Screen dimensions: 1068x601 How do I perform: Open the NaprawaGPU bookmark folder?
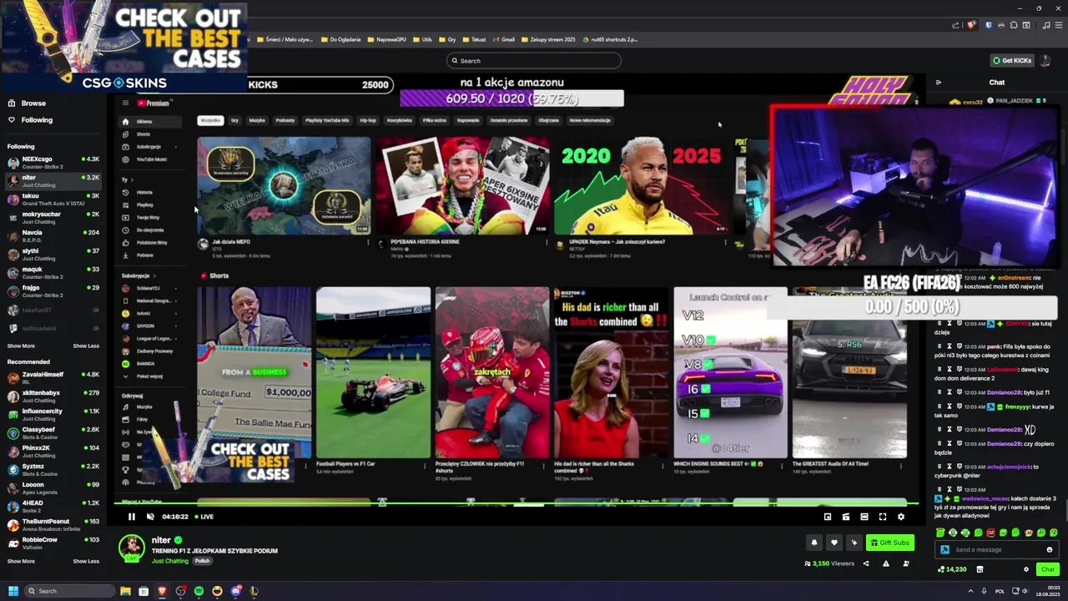click(387, 39)
